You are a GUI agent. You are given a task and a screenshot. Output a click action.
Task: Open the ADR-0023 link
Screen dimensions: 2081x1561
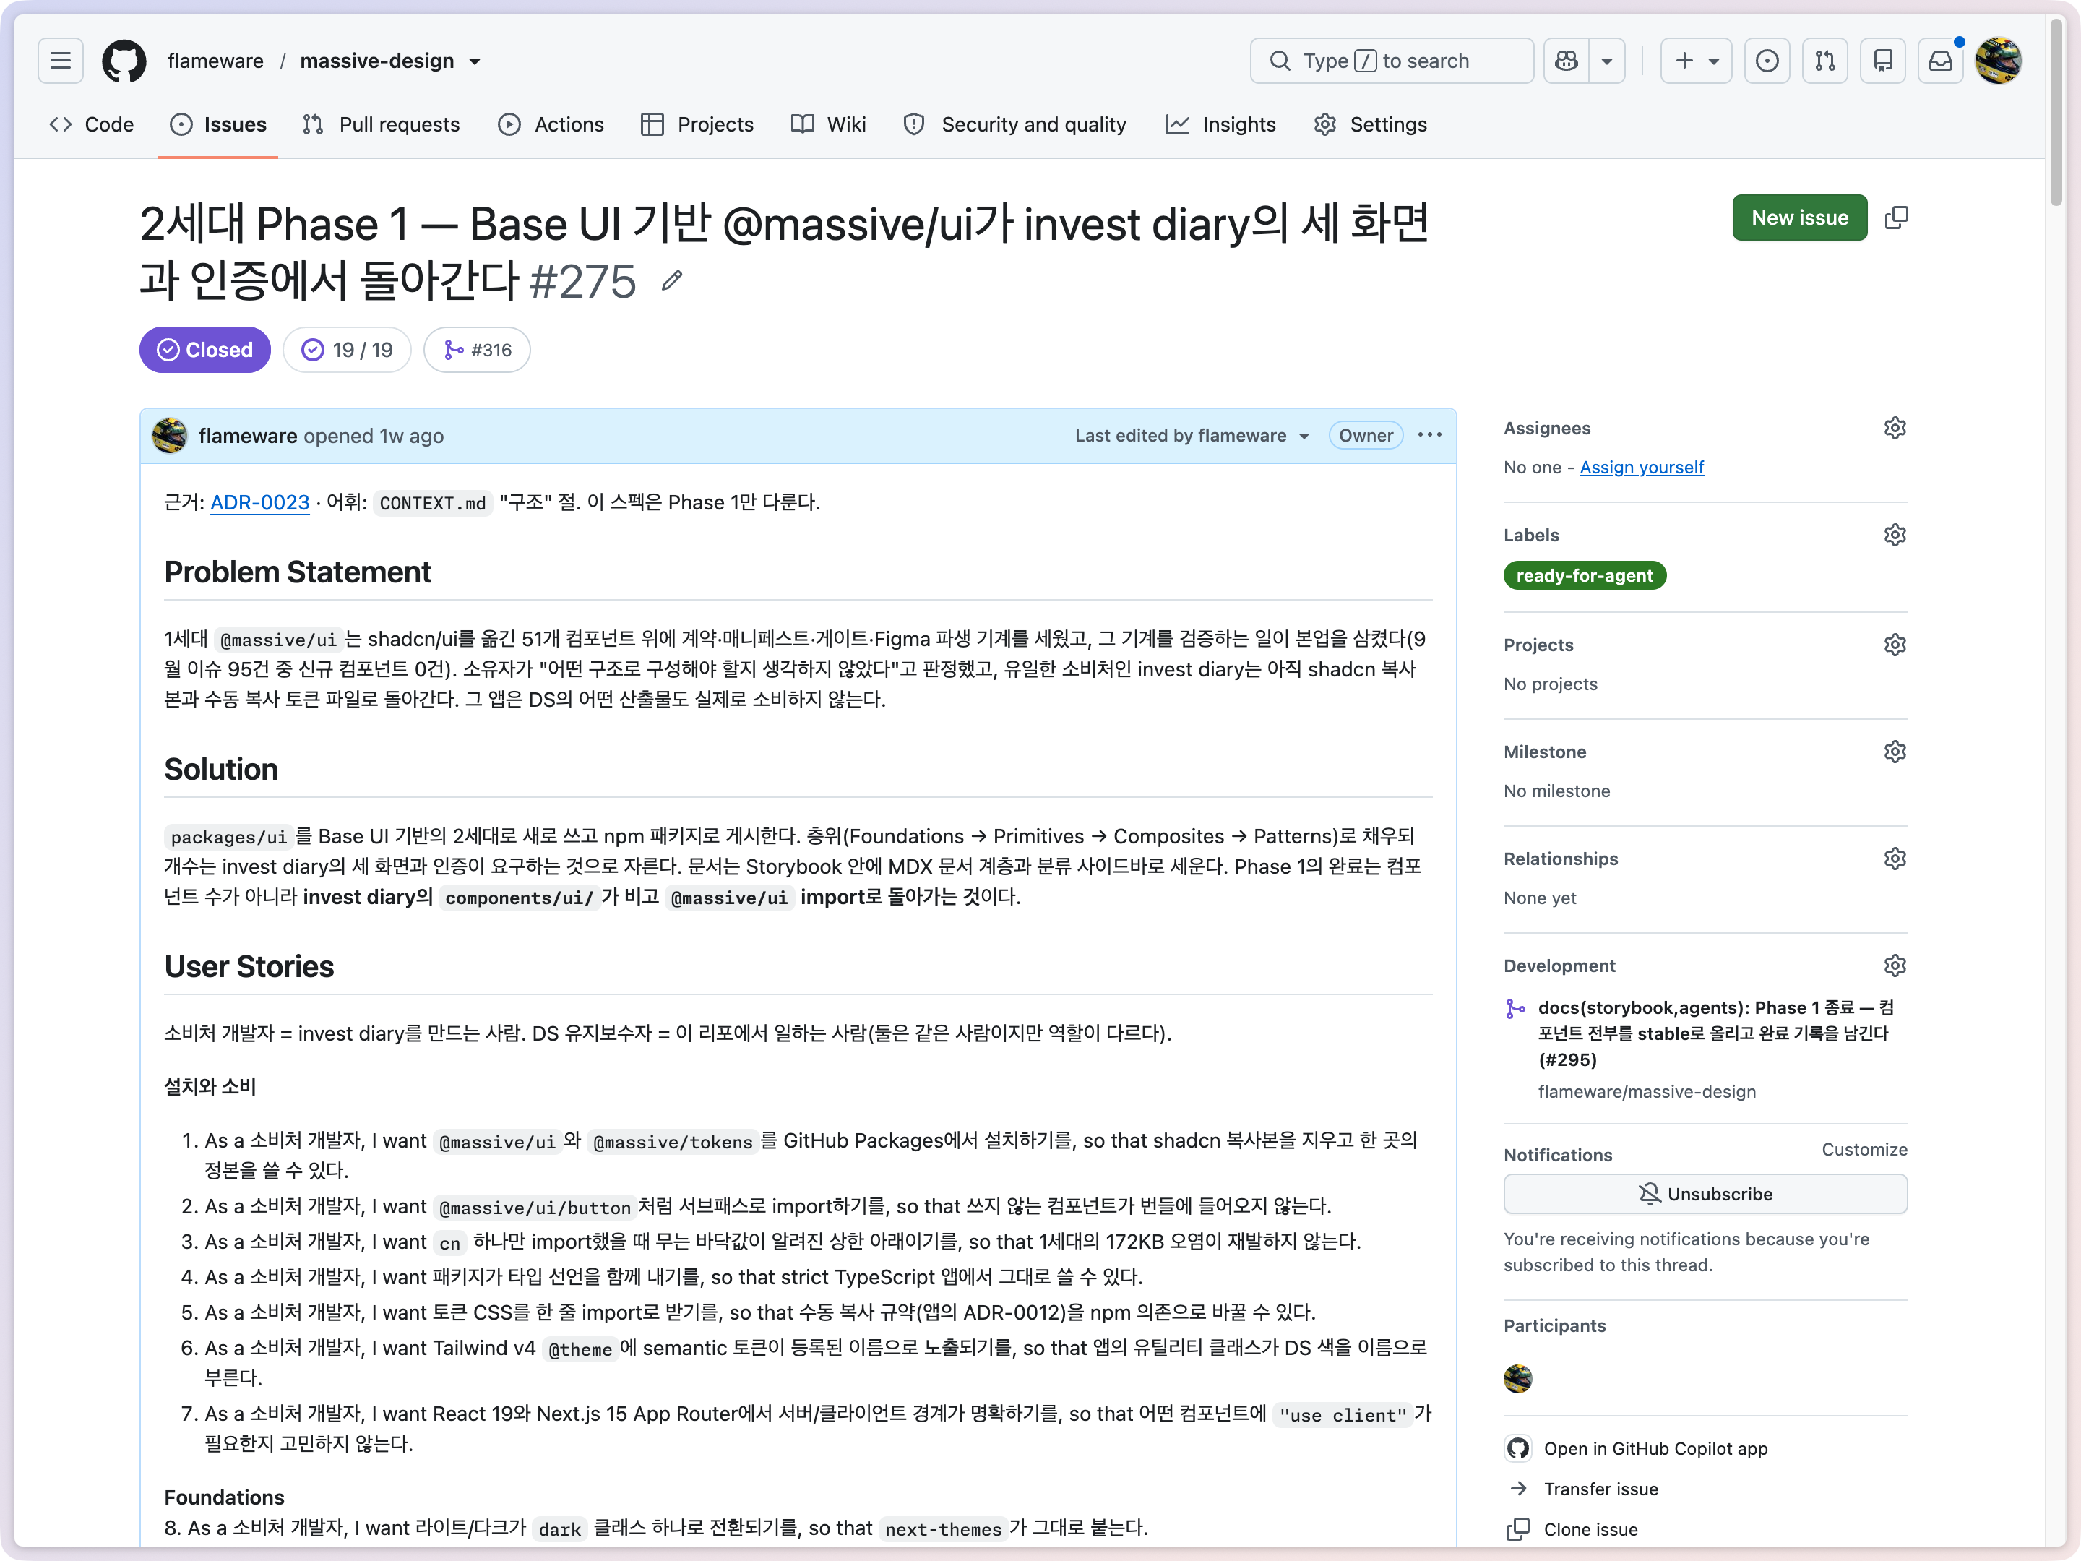[x=259, y=502]
